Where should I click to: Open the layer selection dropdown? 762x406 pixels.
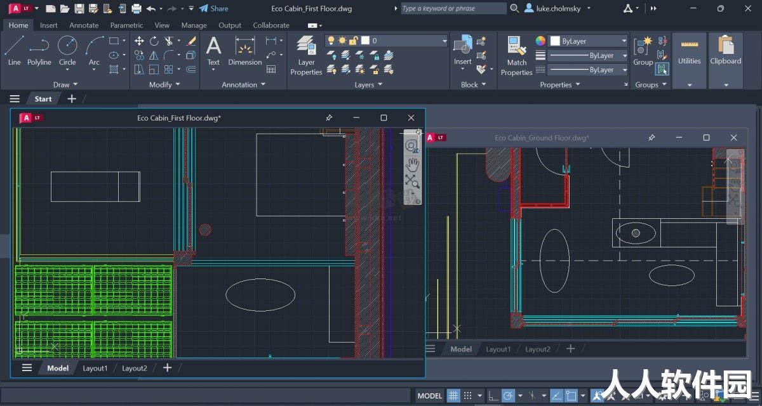(444, 41)
